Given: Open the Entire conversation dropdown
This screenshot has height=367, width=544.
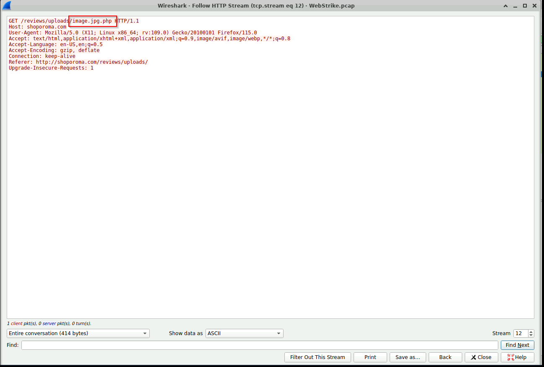Looking at the screenshot, I should (78, 333).
